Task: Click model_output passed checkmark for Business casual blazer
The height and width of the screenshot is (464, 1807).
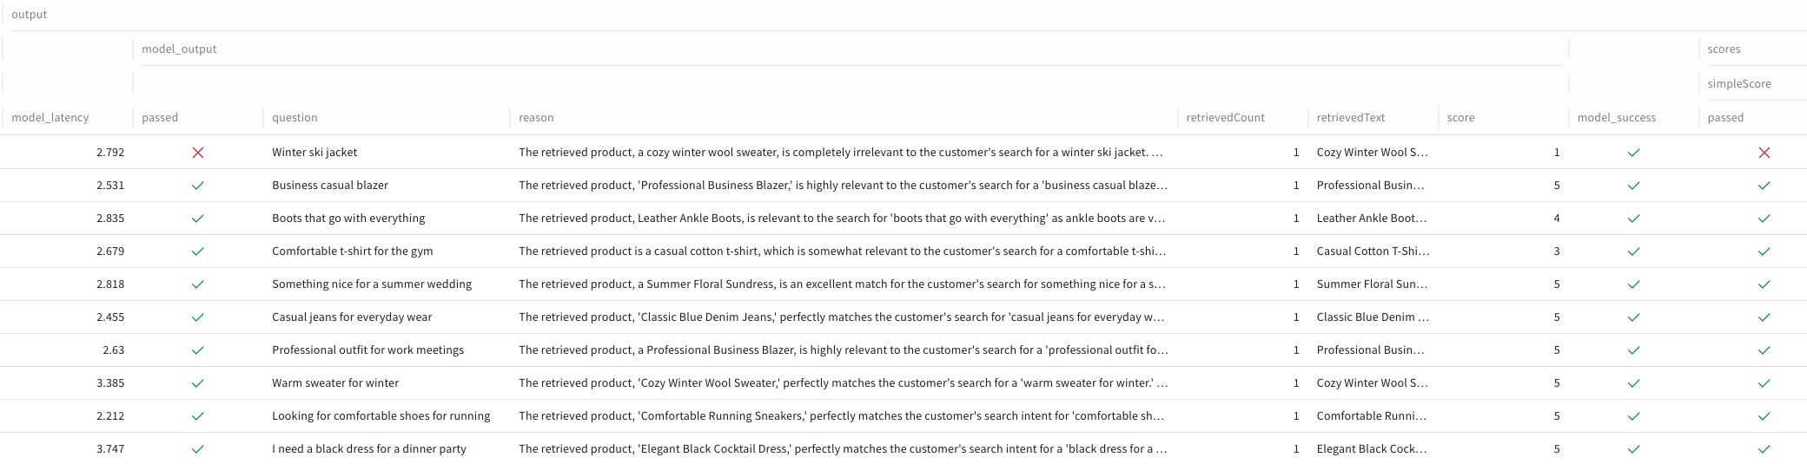Action: pos(198,186)
